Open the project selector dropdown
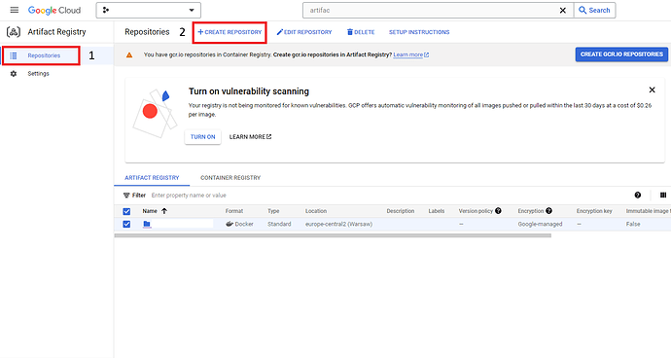 coord(149,11)
